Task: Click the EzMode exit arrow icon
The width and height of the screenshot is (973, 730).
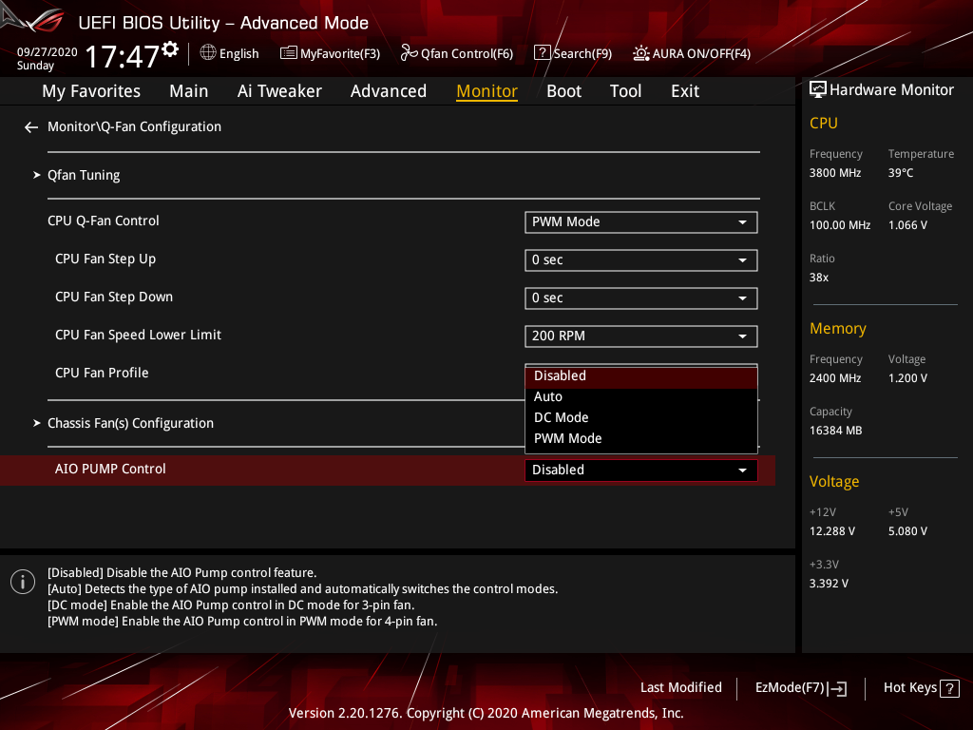Action: point(838,688)
